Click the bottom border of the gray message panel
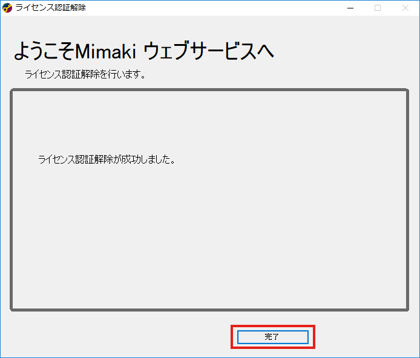The height and width of the screenshot is (358, 420). (x=209, y=310)
